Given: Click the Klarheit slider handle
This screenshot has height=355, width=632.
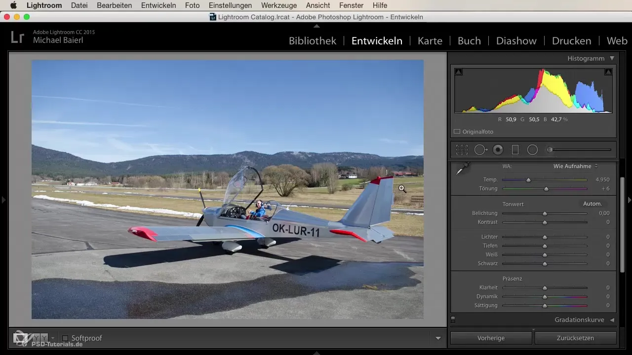Looking at the screenshot, I should pyautogui.click(x=545, y=288).
